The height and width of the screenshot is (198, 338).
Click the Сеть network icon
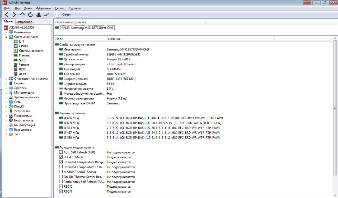tap(11, 102)
